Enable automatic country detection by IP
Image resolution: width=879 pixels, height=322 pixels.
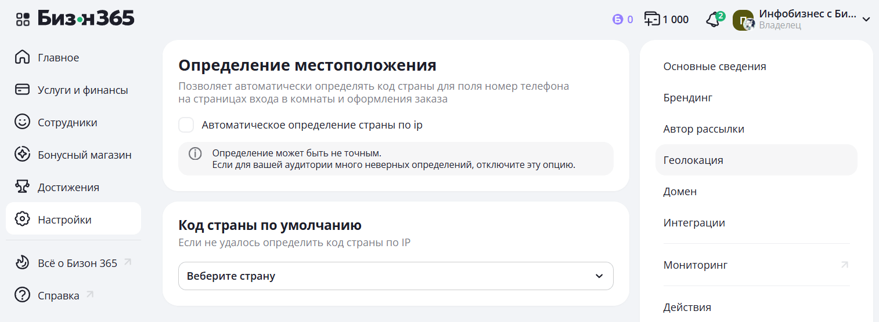pyautogui.click(x=186, y=125)
